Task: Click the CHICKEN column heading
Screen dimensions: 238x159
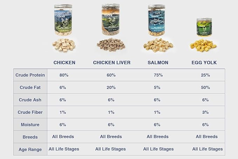Action: click(x=64, y=63)
